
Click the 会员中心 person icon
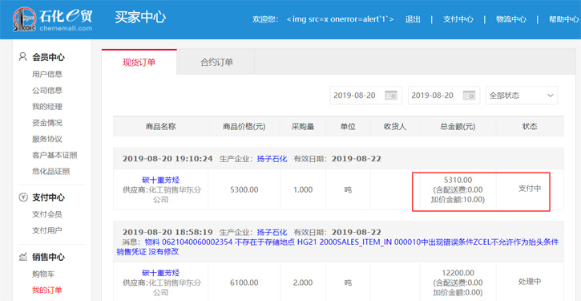[x=23, y=57]
